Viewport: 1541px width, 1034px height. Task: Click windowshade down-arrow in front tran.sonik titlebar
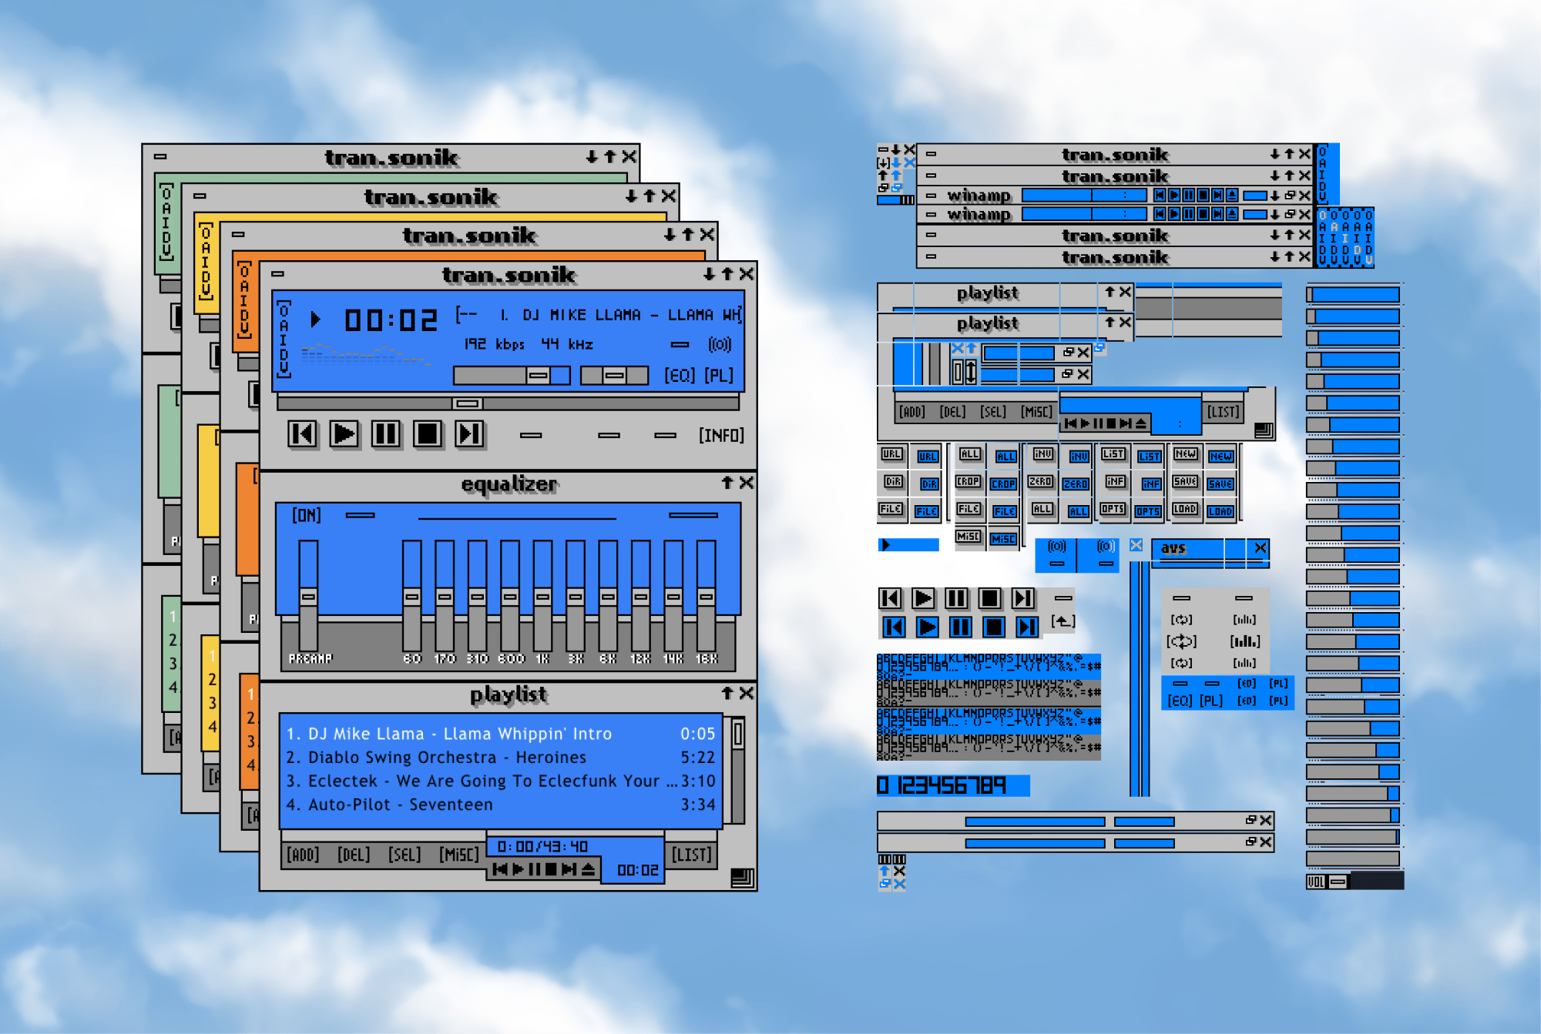tap(709, 274)
